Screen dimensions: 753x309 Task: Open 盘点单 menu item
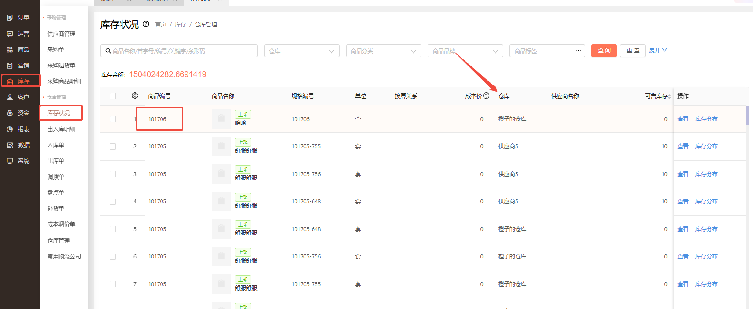click(x=55, y=192)
